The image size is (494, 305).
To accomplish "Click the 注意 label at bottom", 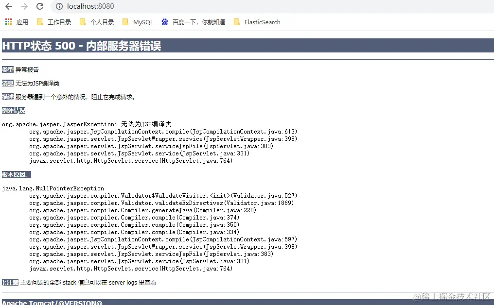I will tap(10, 282).
